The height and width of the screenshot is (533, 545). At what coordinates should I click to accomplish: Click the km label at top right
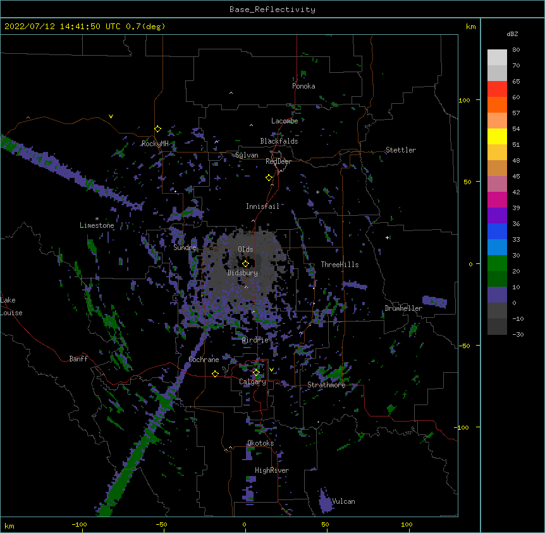(471, 27)
